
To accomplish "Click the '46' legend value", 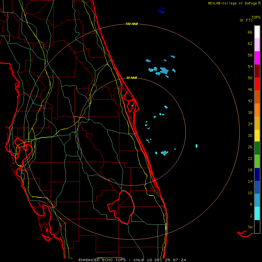I will point(250,90).
